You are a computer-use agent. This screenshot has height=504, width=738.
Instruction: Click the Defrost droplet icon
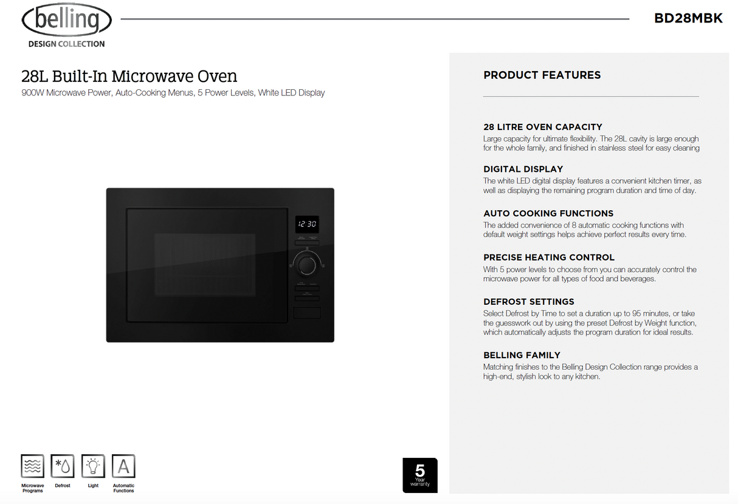(x=63, y=466)
